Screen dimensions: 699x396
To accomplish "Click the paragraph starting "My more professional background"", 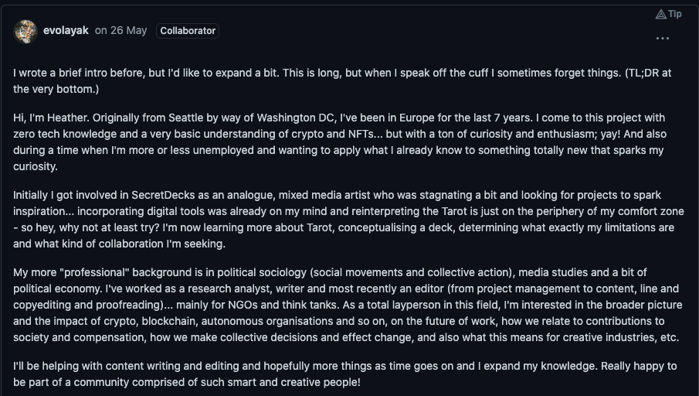I will pyautogui.click(x=348, y=305).
